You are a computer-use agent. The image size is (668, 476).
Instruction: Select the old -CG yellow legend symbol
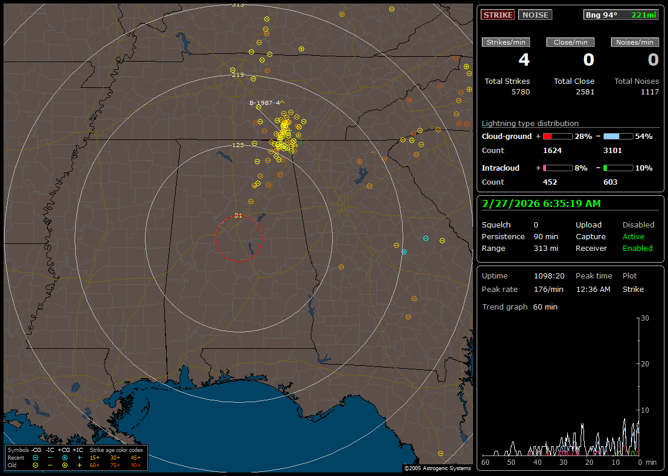tap(35, 465)
